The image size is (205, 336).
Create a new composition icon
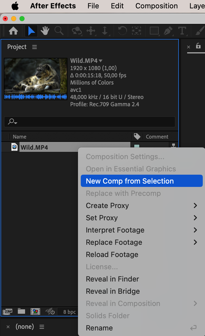point(35,312)
